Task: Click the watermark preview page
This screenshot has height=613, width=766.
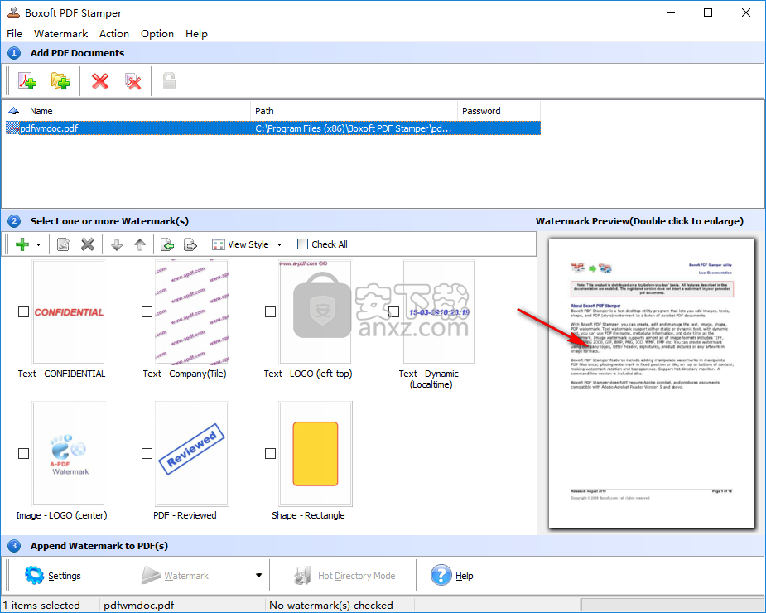Action: (651, 383)
